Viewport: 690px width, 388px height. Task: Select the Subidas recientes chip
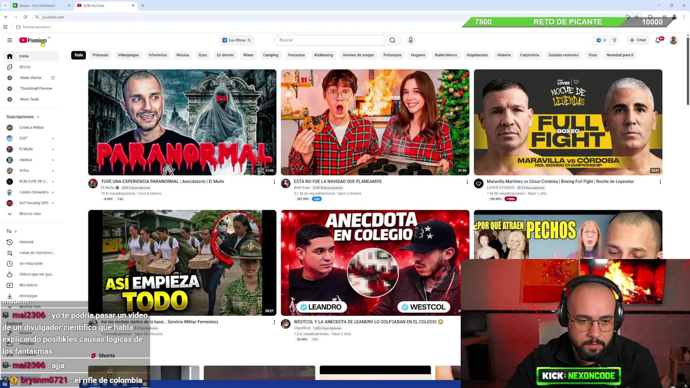click(x=563, y=55)
